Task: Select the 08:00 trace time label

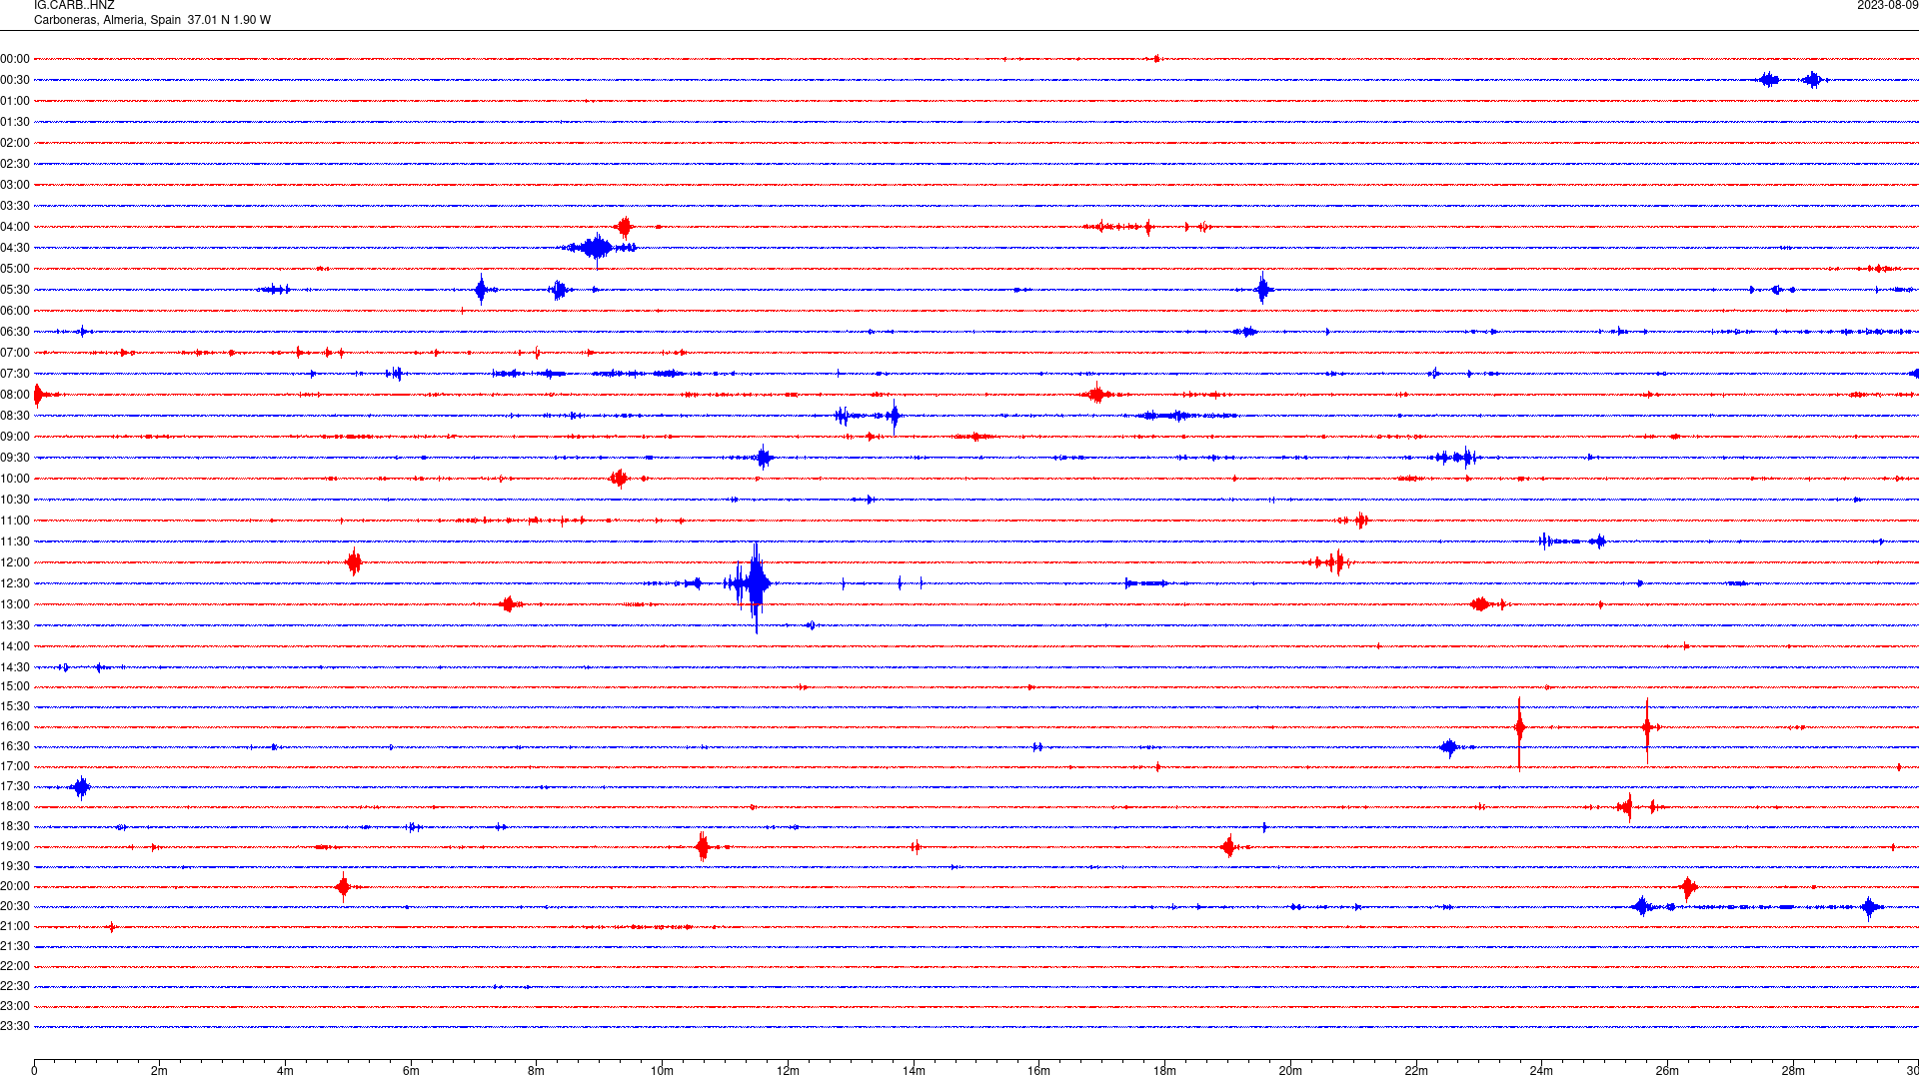Action: (15, 395)
